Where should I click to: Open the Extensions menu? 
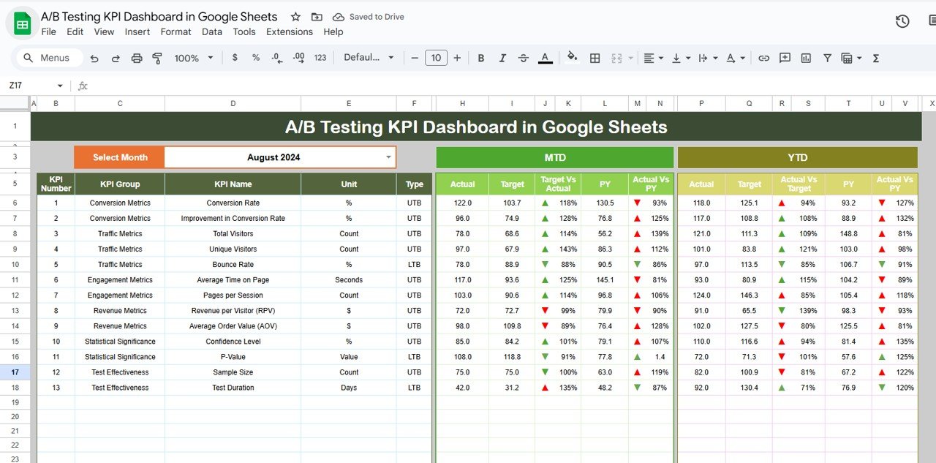(x=289, y=31)
